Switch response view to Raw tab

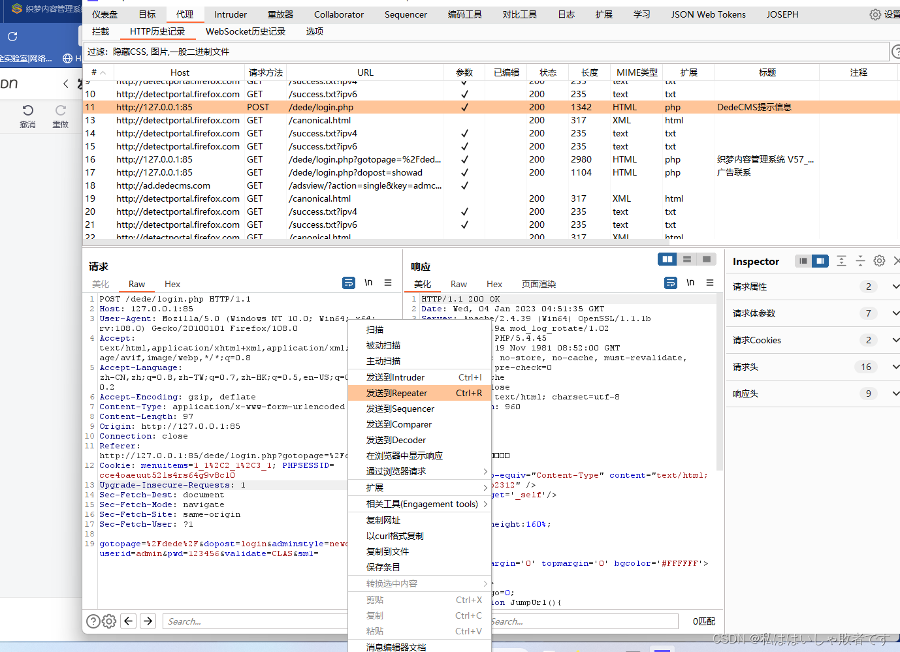(458, 284)
